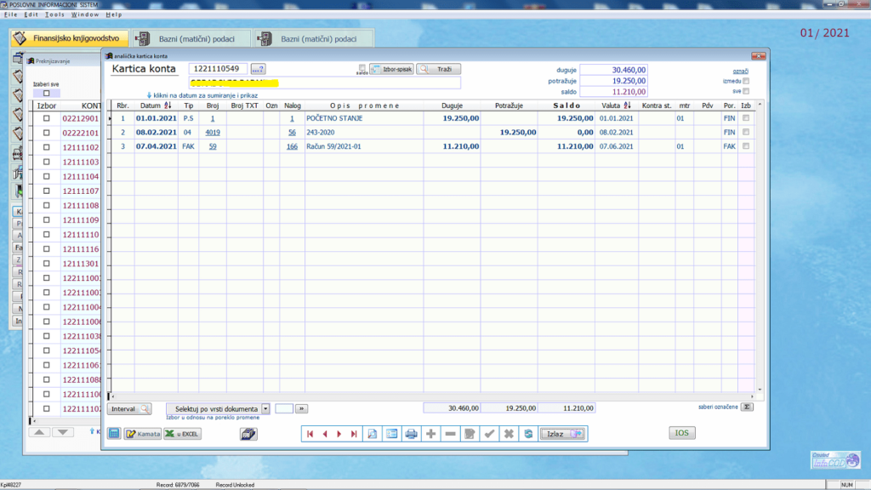This screenshot has height=490, width=871.
Task: Confirm with the checkmark icon
Action: pos(489,434)
